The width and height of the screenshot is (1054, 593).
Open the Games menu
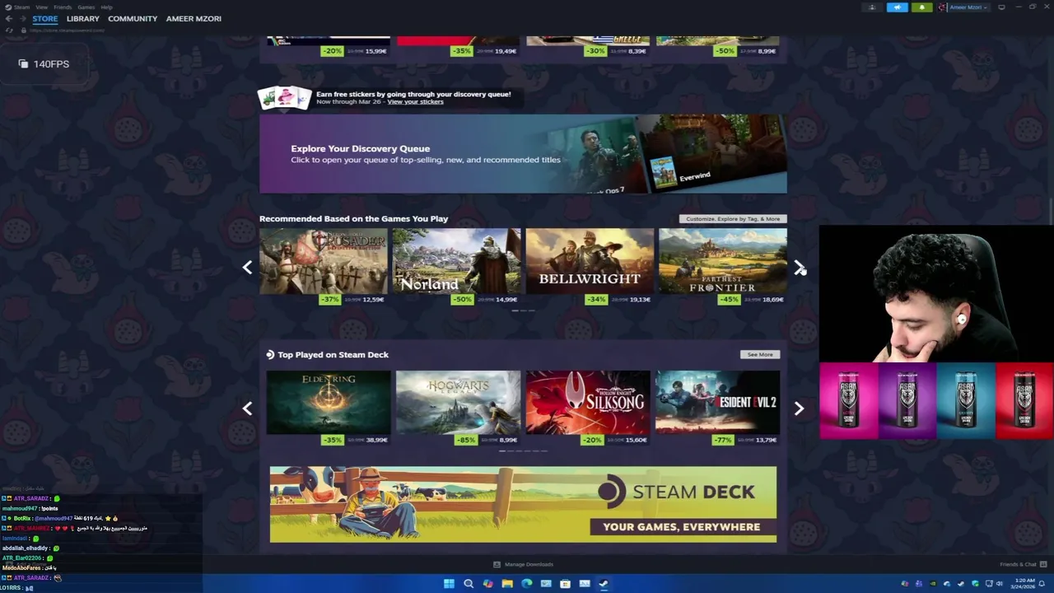[86, 7]
